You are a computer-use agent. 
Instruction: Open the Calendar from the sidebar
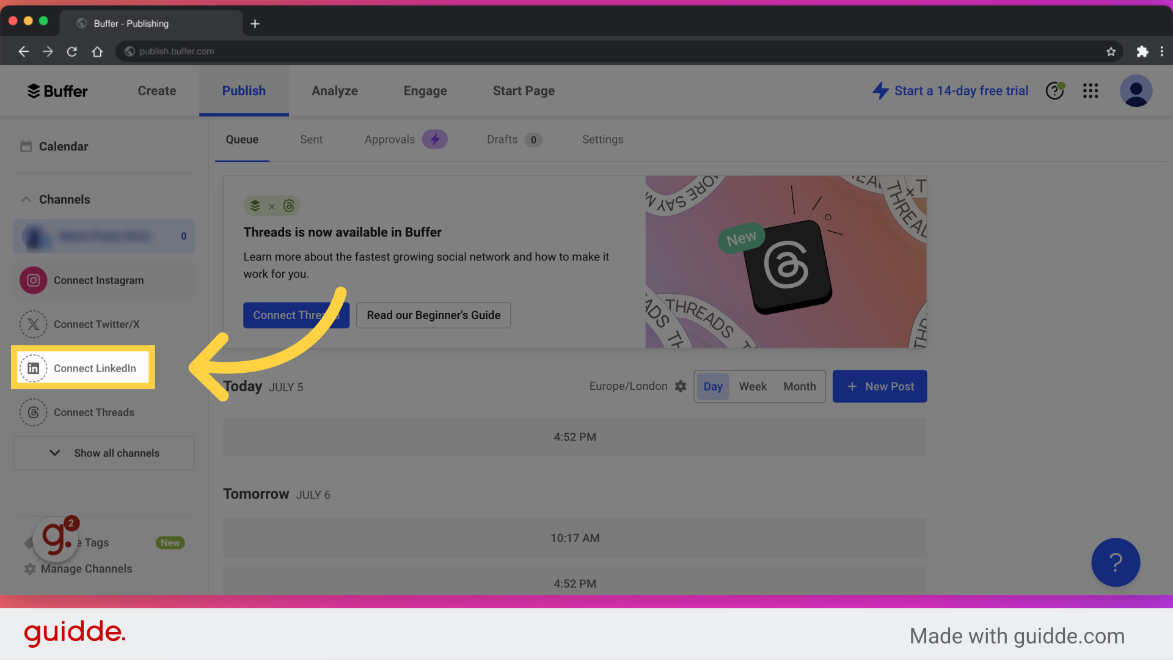[63, 146]
